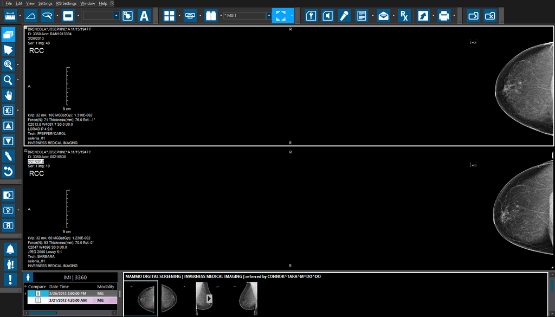Click the Date Time column header

59,287
